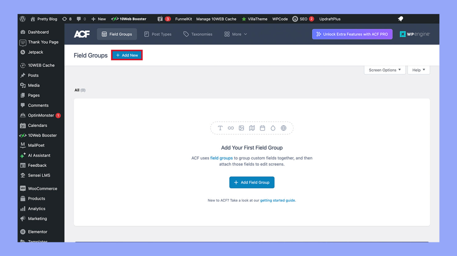This screenshot has width=457, height=256.
Task: Click the WP Engine logo
Action: [x=415, y=34]
